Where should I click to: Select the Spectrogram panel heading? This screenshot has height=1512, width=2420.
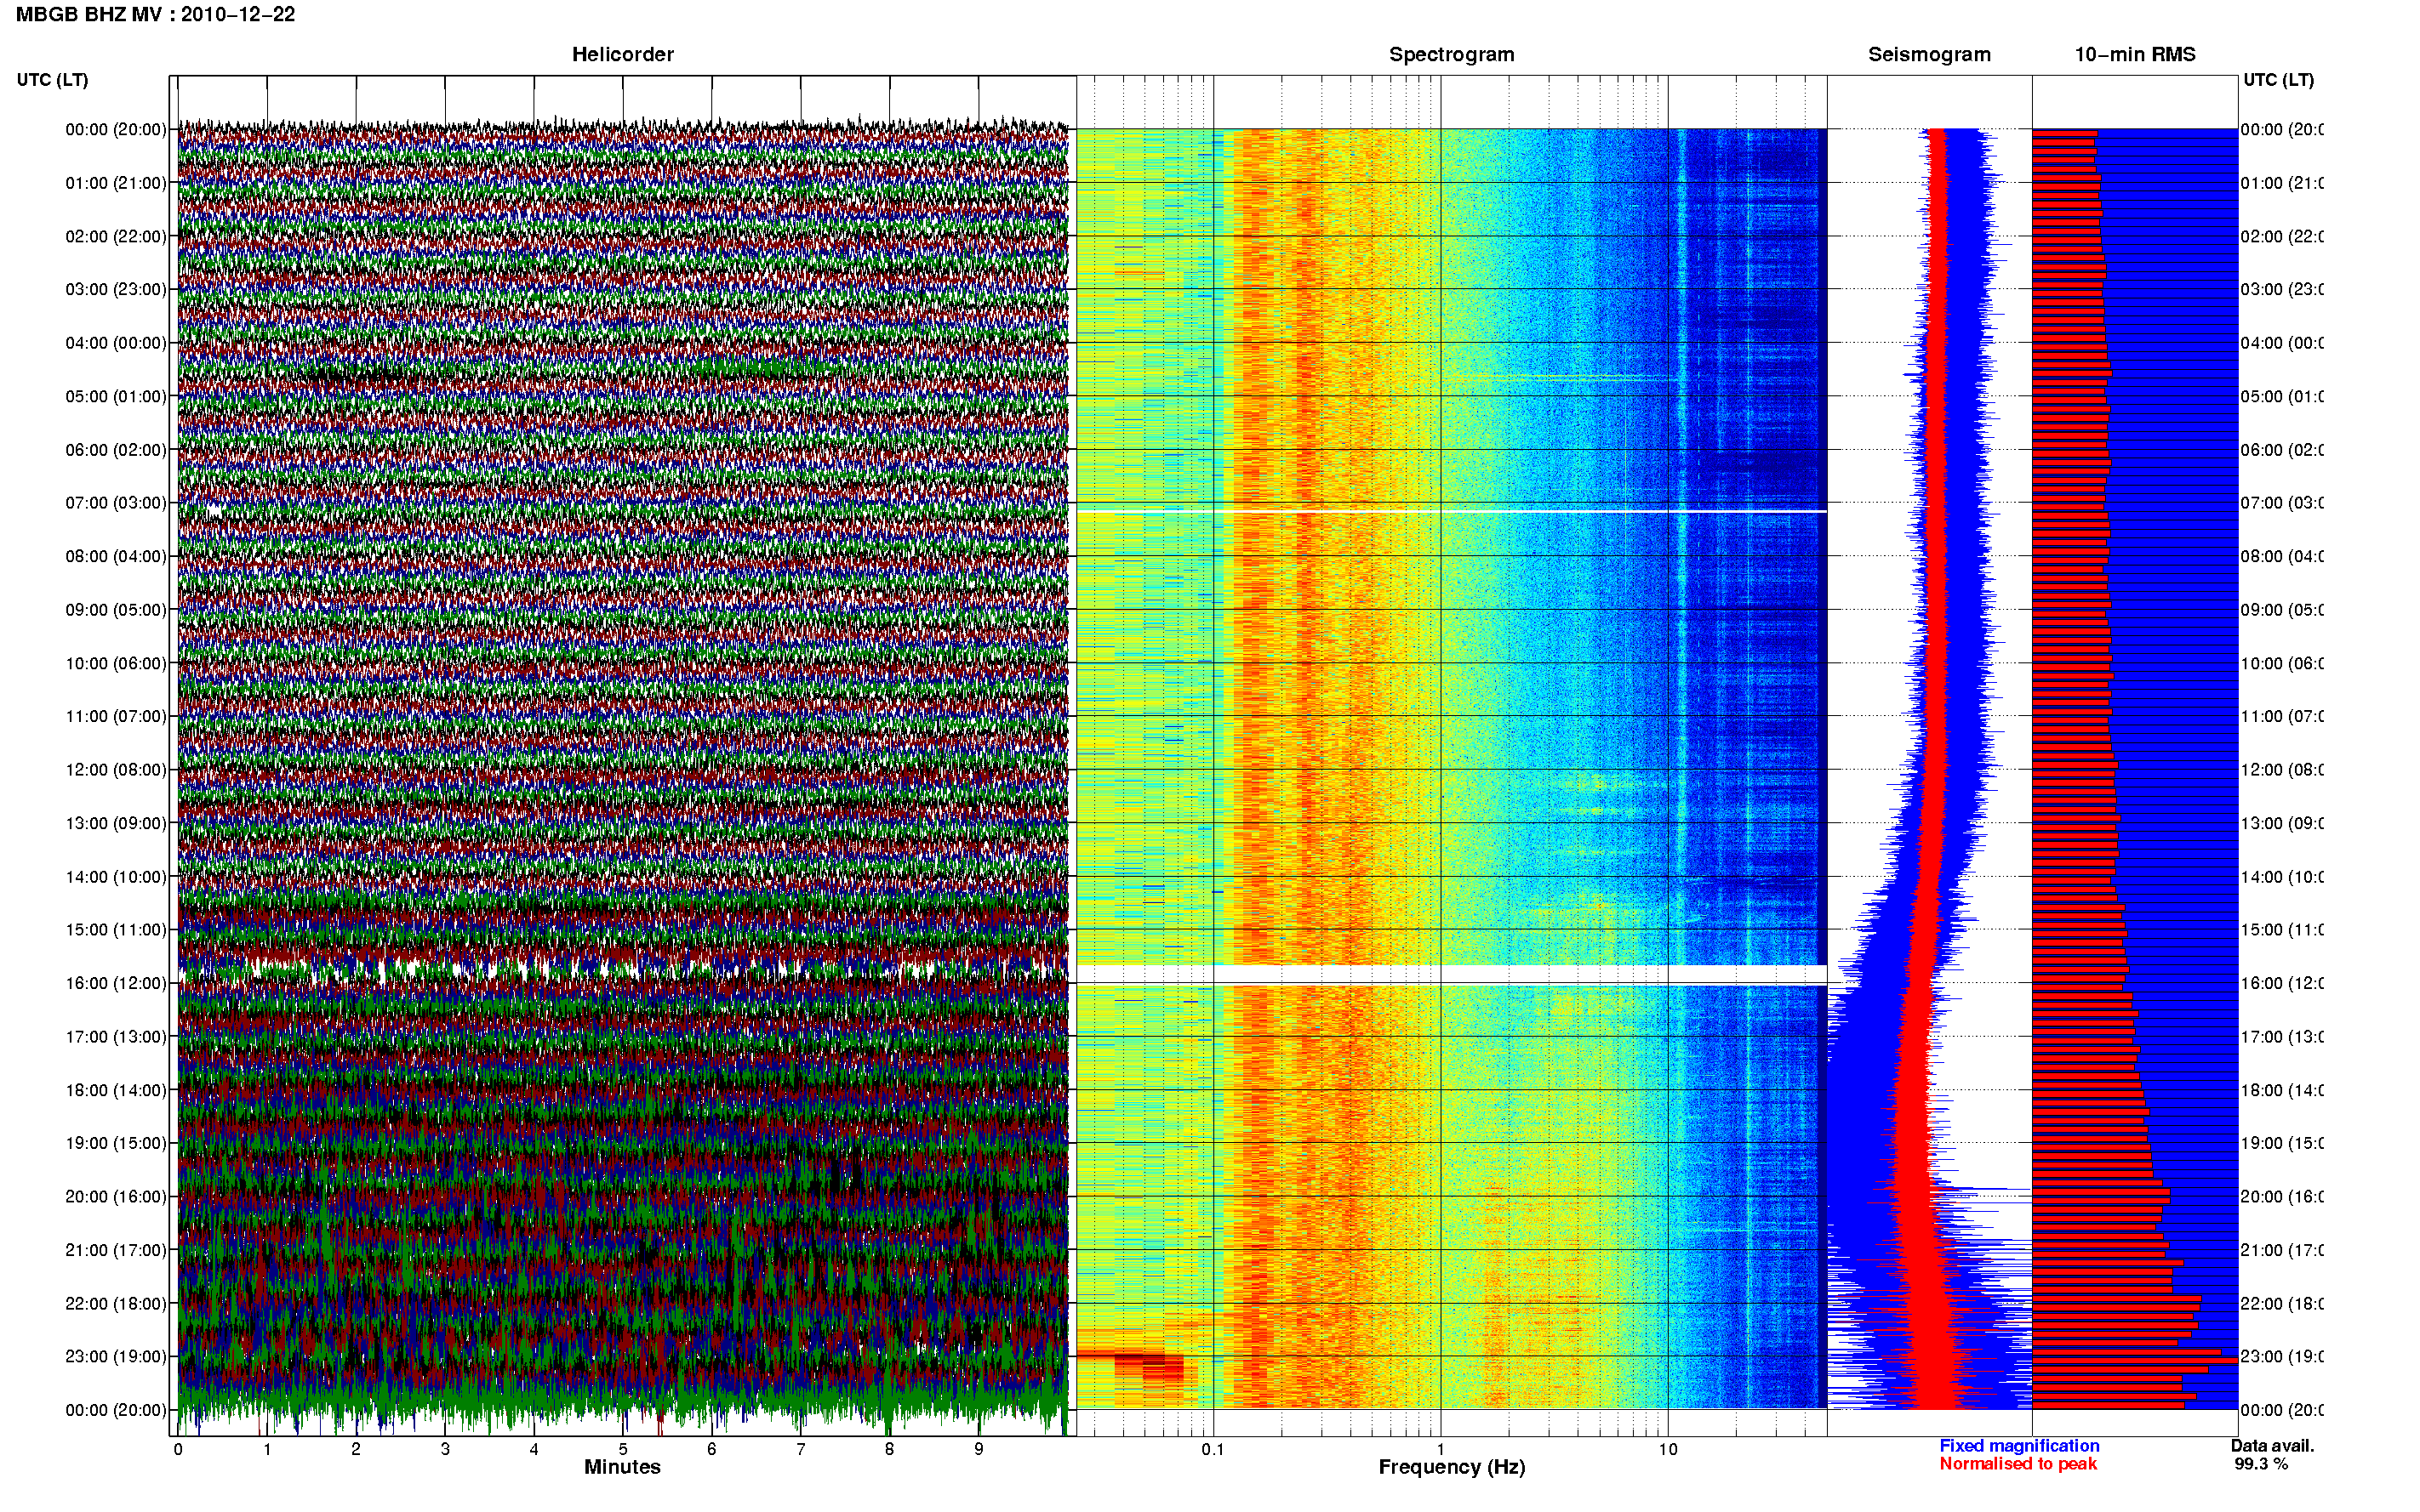[x=1452, y=54]
